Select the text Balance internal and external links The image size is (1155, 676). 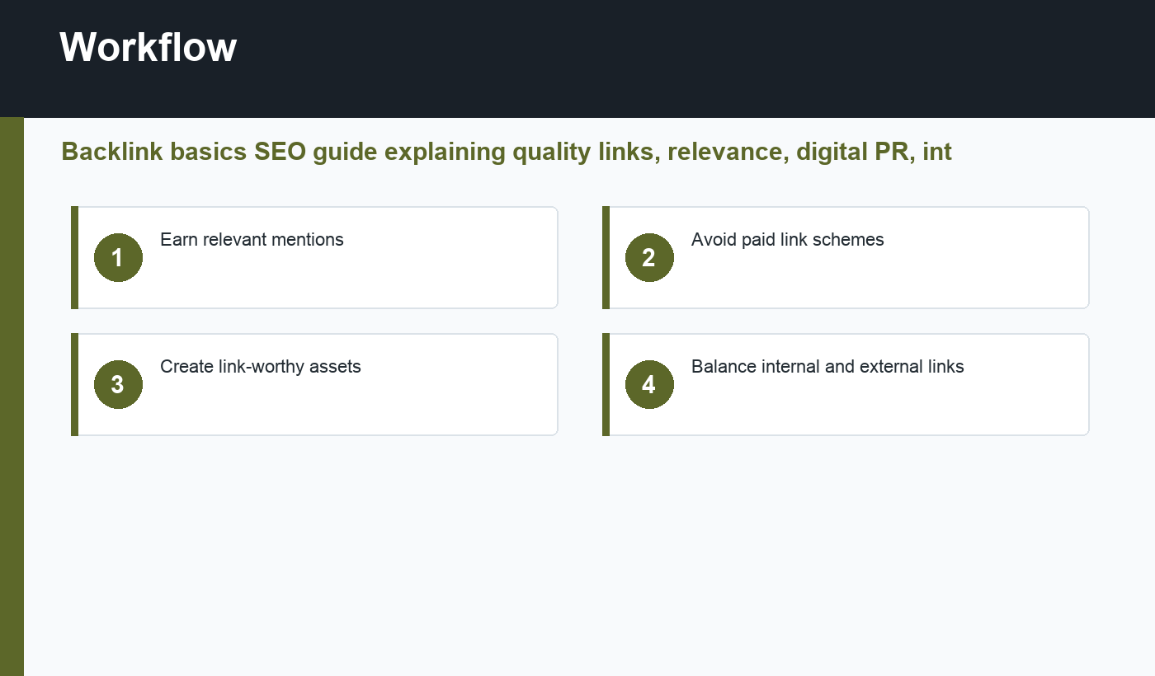pyautogui.click(x=827, y=367)
